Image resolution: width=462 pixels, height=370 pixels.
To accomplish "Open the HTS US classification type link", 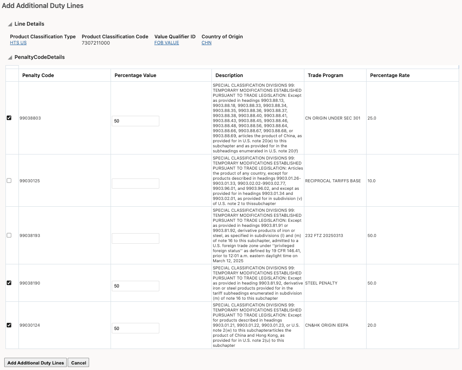I will (17, 43).
